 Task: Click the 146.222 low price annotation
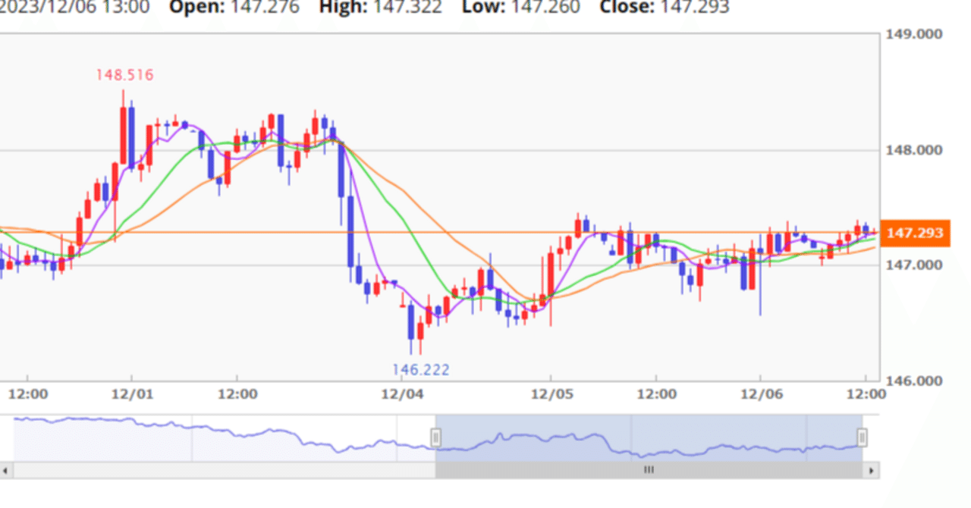[x=420, y=370]
